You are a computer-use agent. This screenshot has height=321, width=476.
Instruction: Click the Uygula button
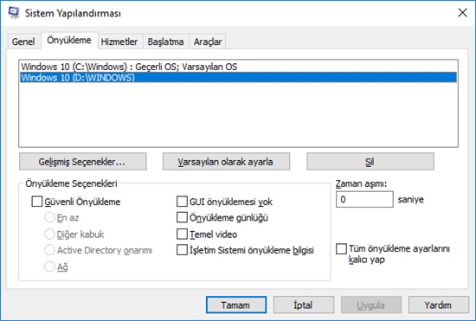371,305
